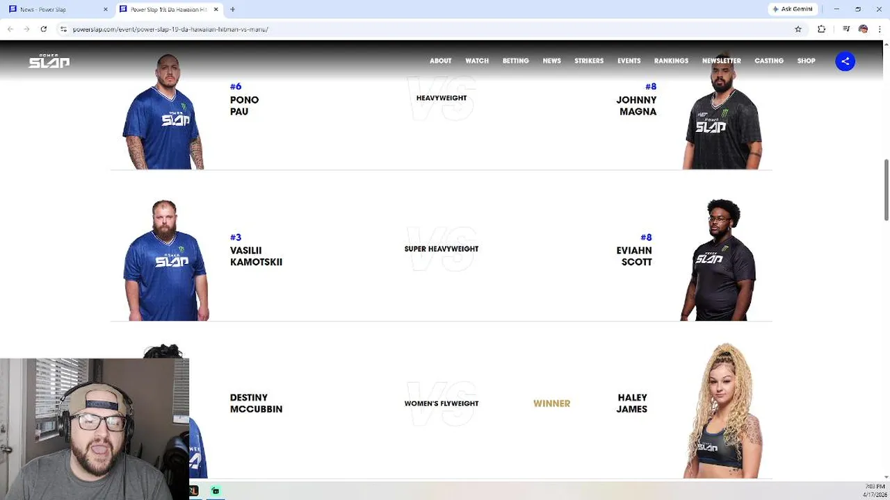This screenshot has width=890, height=500.
Task: Click the HEAVYWEIGHT division label
Action: point(442,98)
